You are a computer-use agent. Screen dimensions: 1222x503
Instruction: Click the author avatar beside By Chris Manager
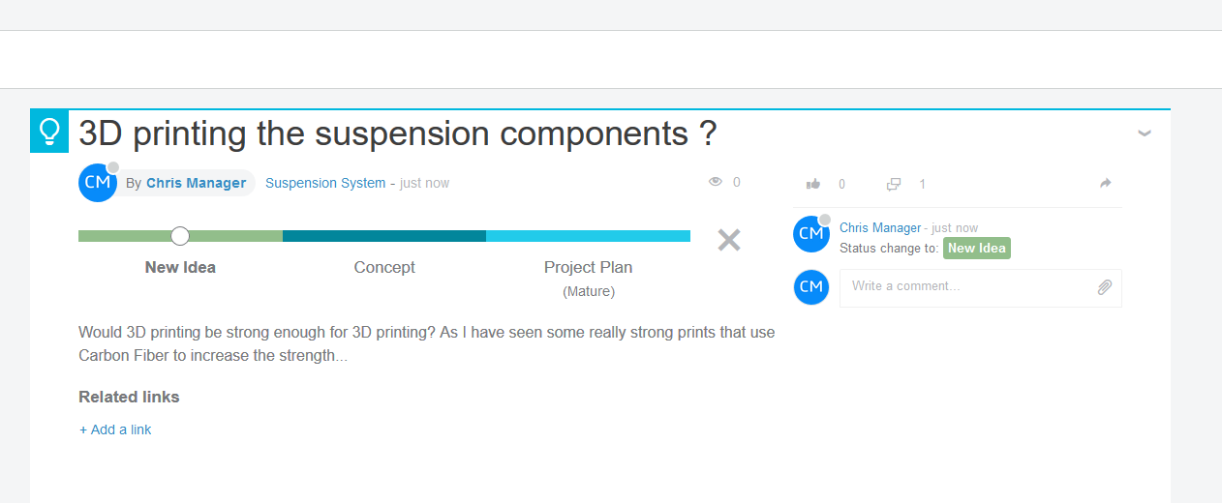(98, 183)
